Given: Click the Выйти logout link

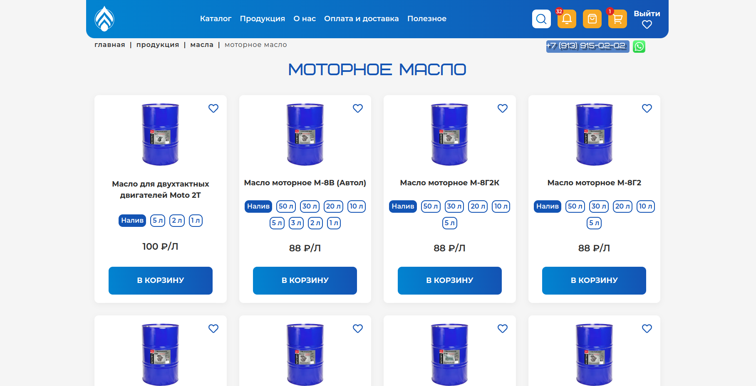Looking at the screenshot, I should click(647, 14).
